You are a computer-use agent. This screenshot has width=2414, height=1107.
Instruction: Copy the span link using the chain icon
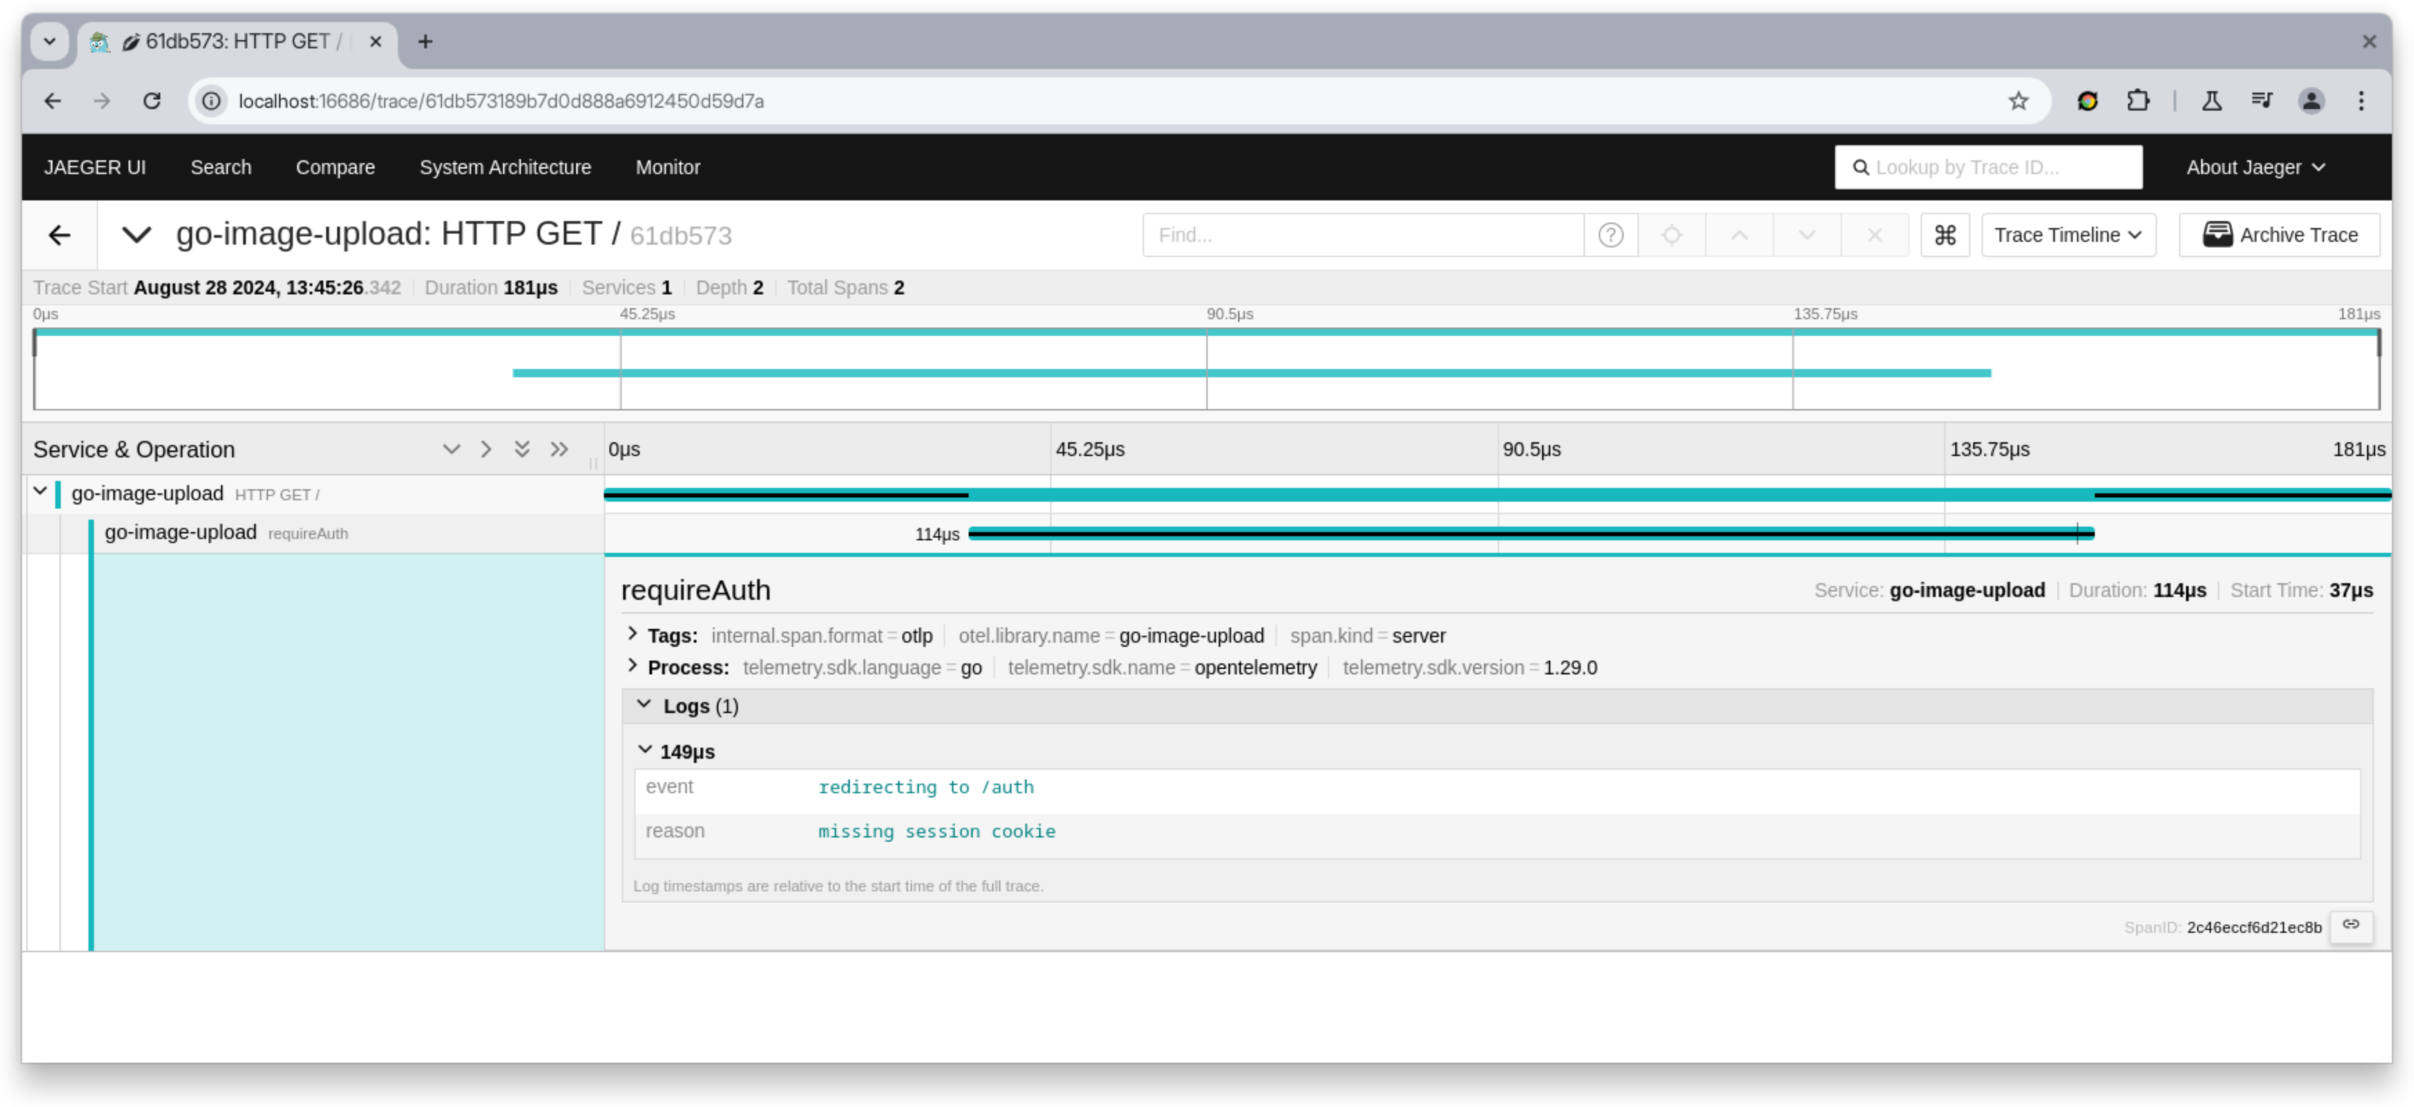coord(2352,926)
